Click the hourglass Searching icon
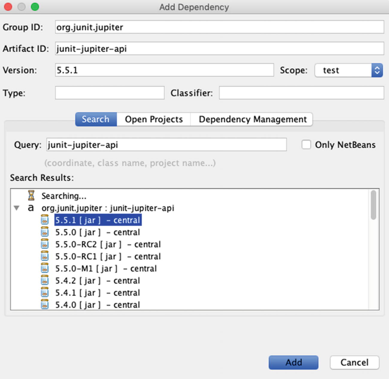 [x=31, y=195]
